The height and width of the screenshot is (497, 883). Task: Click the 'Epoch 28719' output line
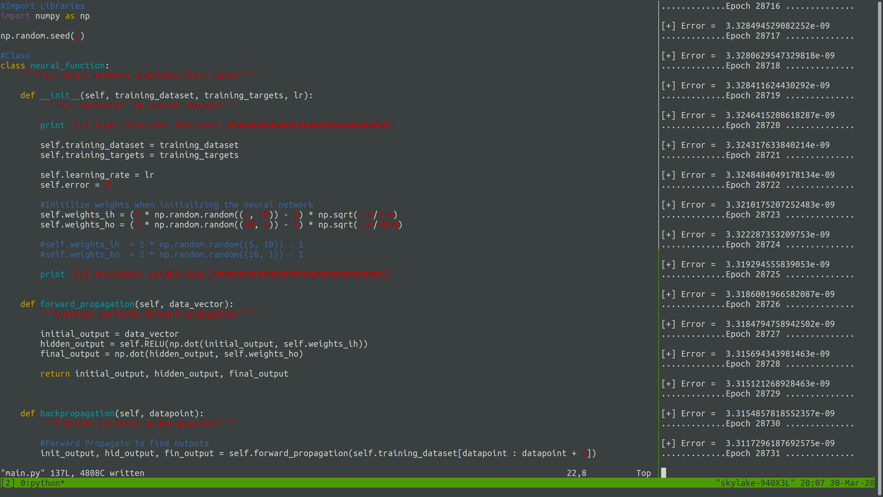(757, 95)
